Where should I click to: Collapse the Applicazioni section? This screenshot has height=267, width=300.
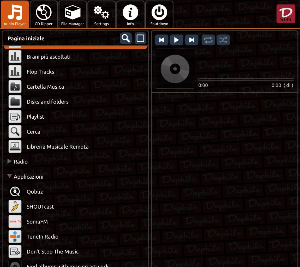click(9, 176)
